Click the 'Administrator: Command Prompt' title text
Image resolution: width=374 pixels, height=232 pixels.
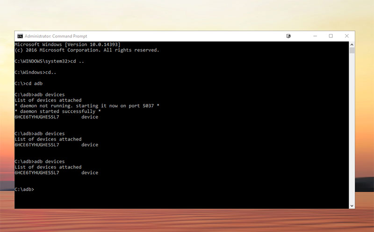pos(56,36)
